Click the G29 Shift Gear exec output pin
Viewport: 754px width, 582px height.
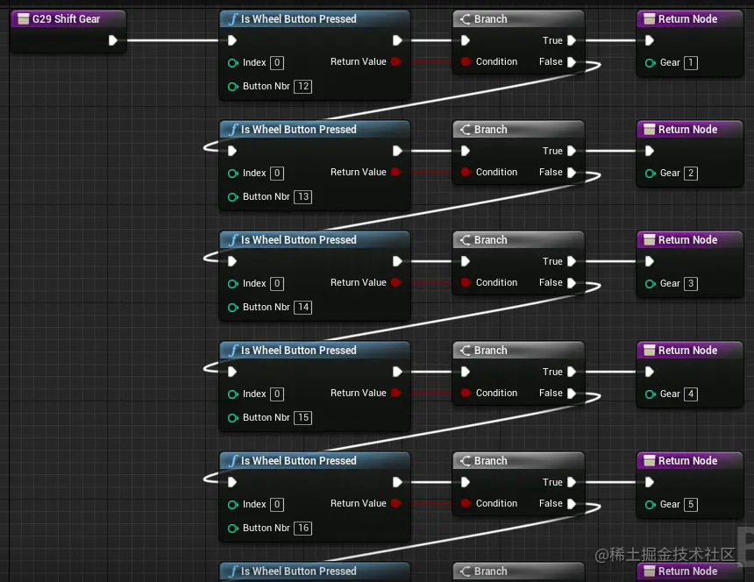tap(113, 40)
